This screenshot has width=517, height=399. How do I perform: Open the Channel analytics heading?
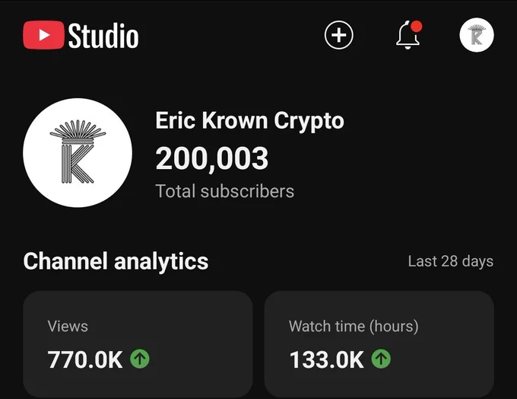(x=116, y=261)
